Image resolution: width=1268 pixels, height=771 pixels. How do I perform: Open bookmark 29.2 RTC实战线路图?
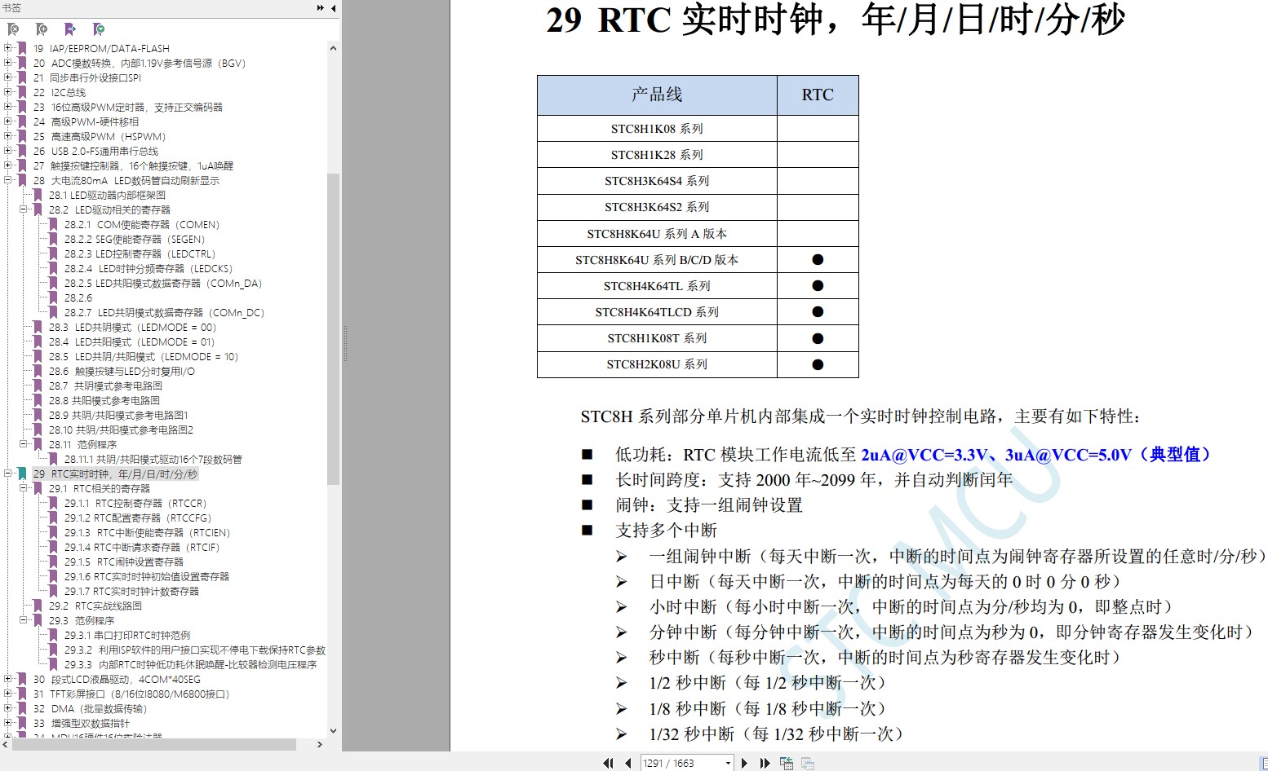[95, 606]
